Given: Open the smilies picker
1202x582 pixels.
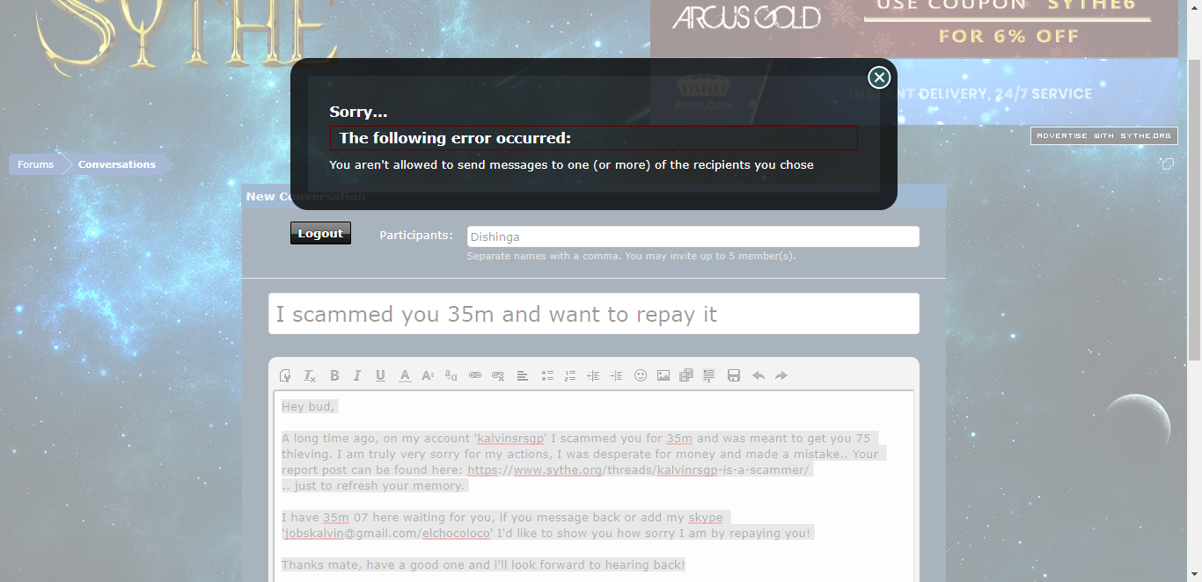Looking at the screenshot, I should [641, 375].
